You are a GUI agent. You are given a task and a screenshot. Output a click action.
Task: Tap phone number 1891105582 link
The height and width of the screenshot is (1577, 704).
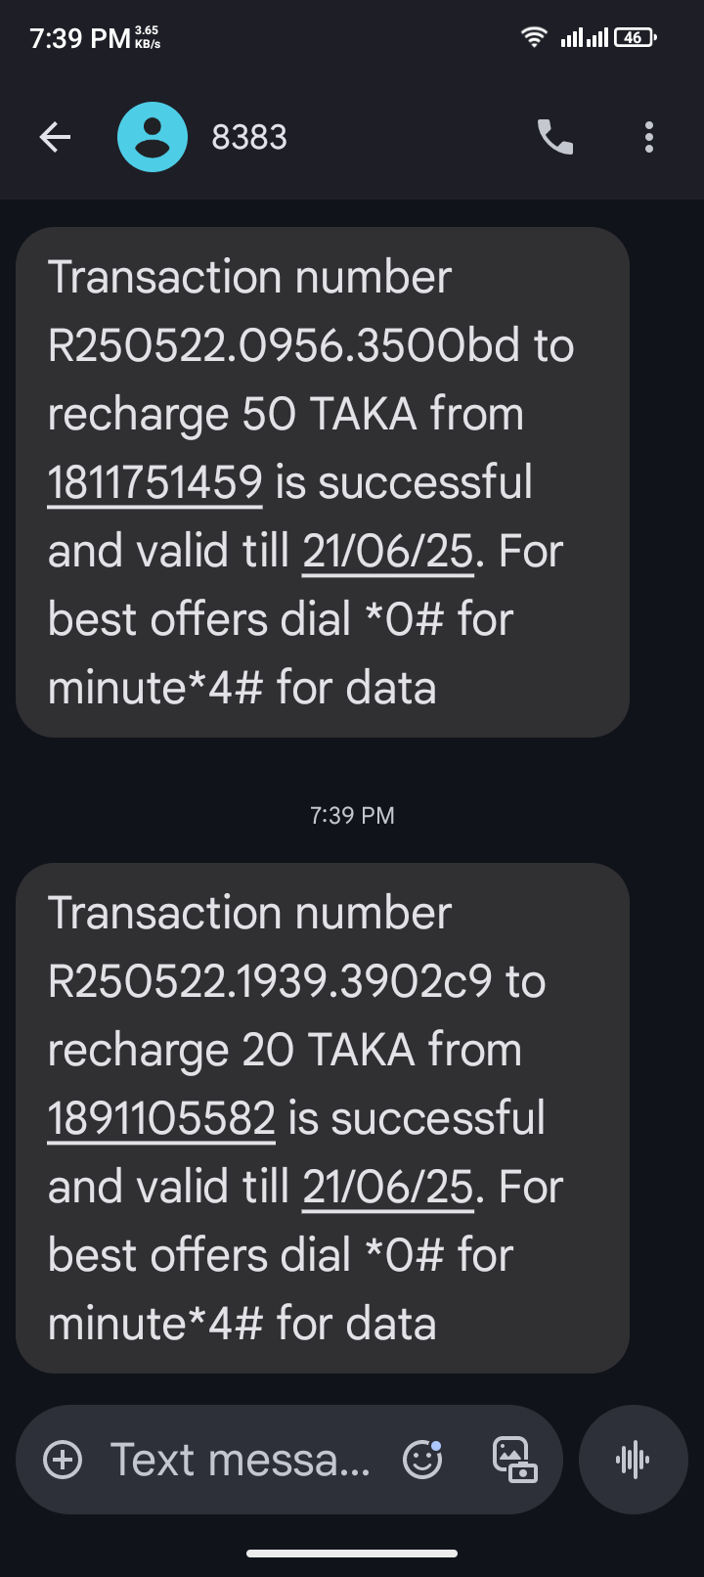coord(161,1118)
